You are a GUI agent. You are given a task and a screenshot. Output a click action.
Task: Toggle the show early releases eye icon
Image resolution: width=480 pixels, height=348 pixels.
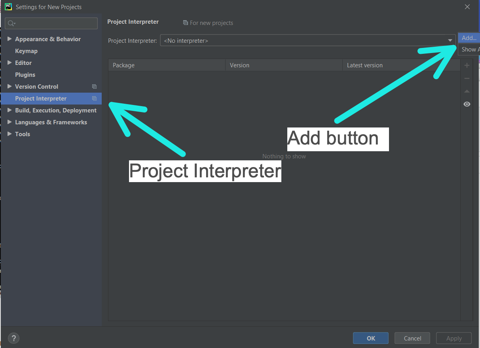[x=467, y=104]
